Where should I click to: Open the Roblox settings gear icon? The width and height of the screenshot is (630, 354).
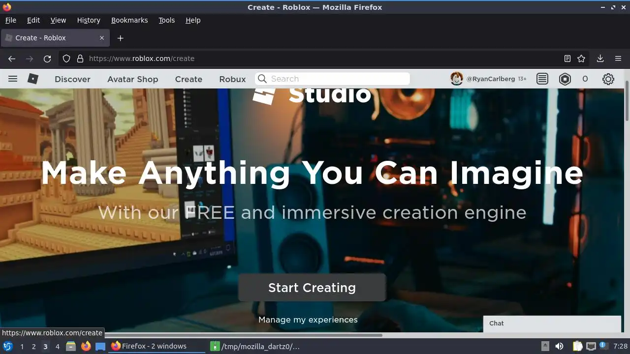coord(608,79)
